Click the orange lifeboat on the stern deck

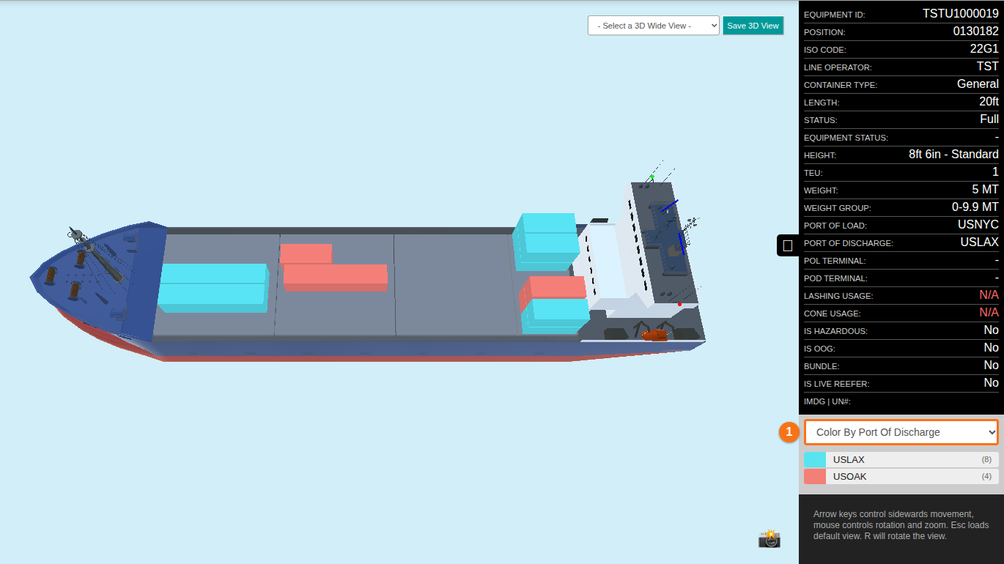click(654, 335)
